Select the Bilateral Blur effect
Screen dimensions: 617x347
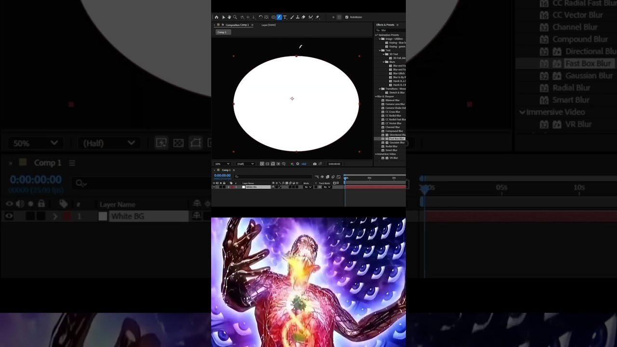[x=392, y=100]
